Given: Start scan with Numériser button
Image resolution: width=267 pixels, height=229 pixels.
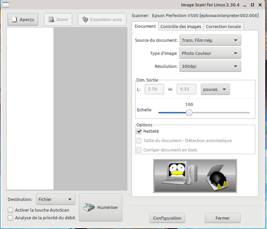Looking at the screenshot, I should [x=101, y=207].
